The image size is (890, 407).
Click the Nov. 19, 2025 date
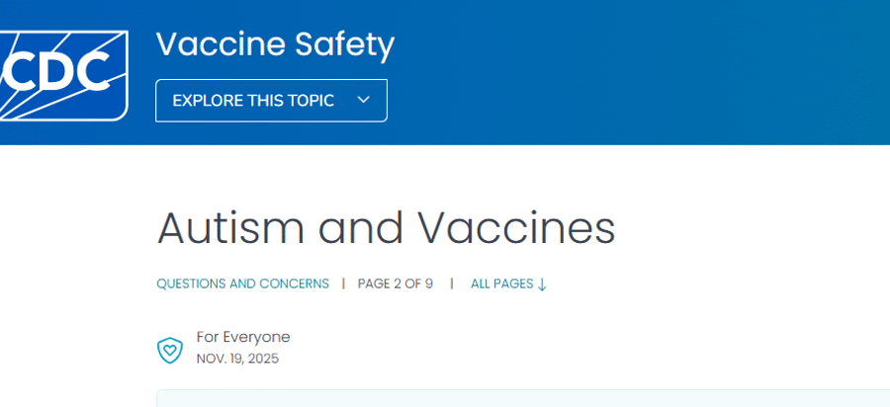pyautogui.click(x=237, y=359)
